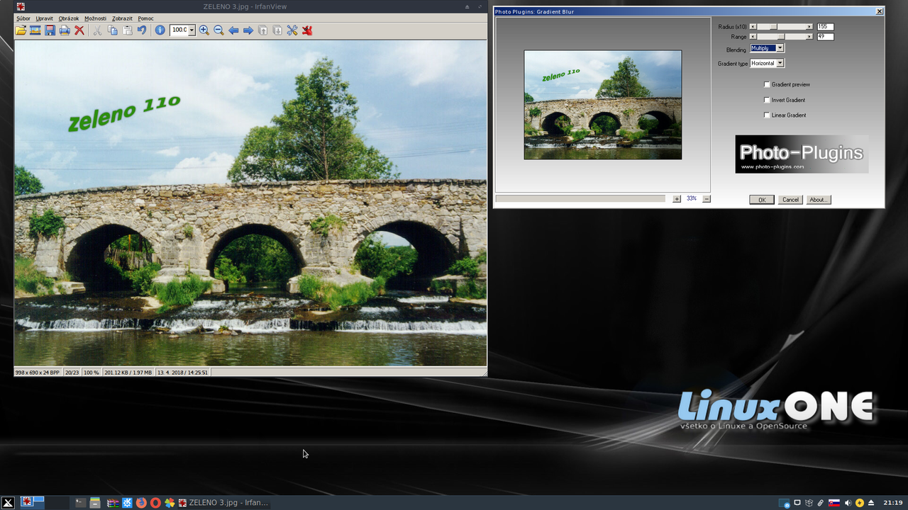908x510 pixels.
Task: Click the Copy icon in IrfanView toolbar
Action: pyautogui.click(x=112, y=30)
